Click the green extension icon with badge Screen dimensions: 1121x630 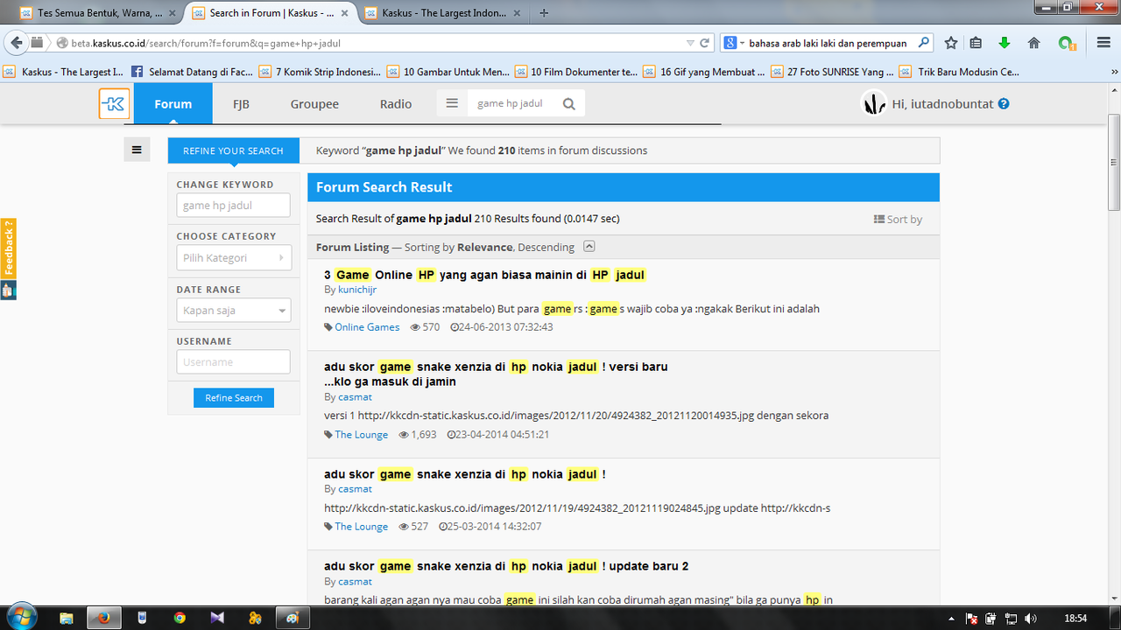tap(1066, 43)
